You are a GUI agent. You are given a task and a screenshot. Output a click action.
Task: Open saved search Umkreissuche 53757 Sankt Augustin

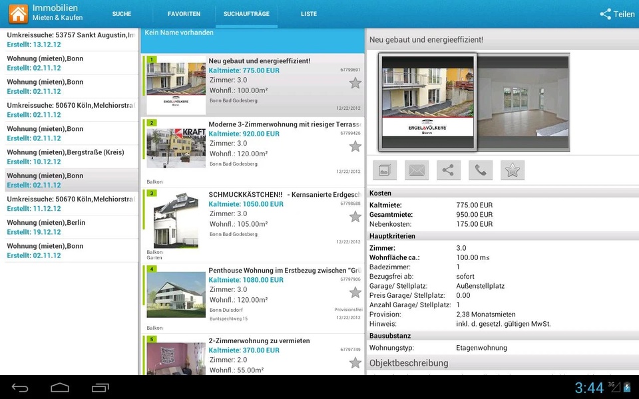click(x=71, y=40)
